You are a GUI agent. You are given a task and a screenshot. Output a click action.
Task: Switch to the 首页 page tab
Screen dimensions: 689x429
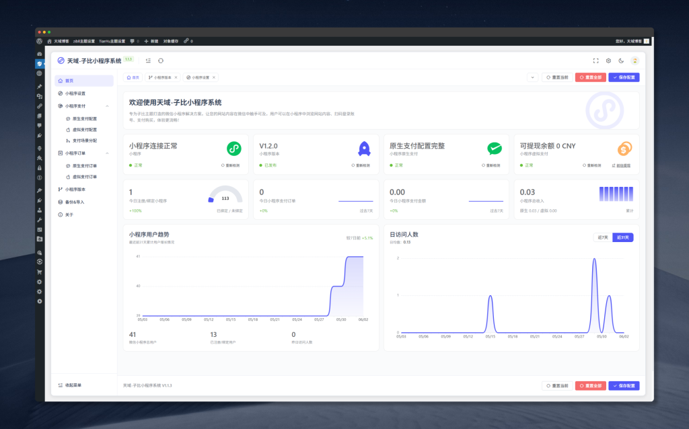[133, 77]
